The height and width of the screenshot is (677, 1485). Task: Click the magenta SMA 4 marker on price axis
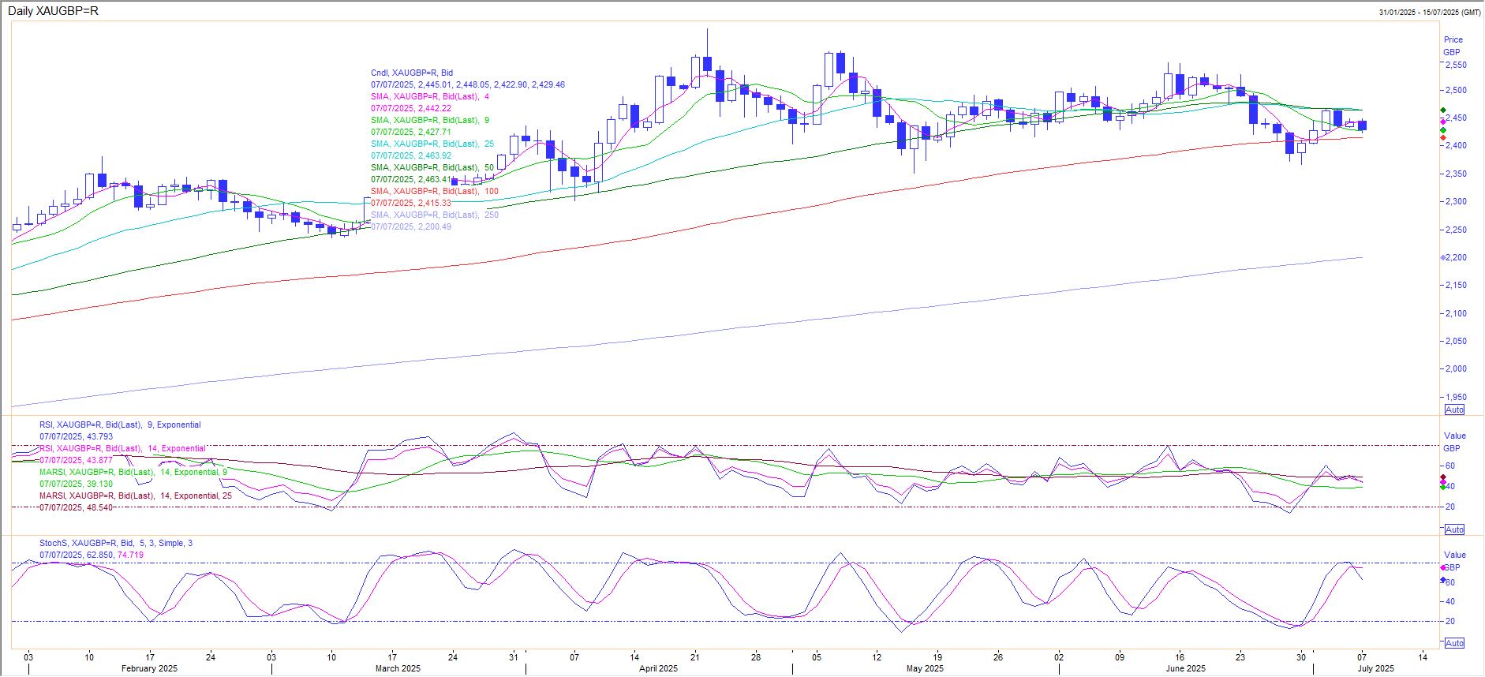click(1443, 122)
